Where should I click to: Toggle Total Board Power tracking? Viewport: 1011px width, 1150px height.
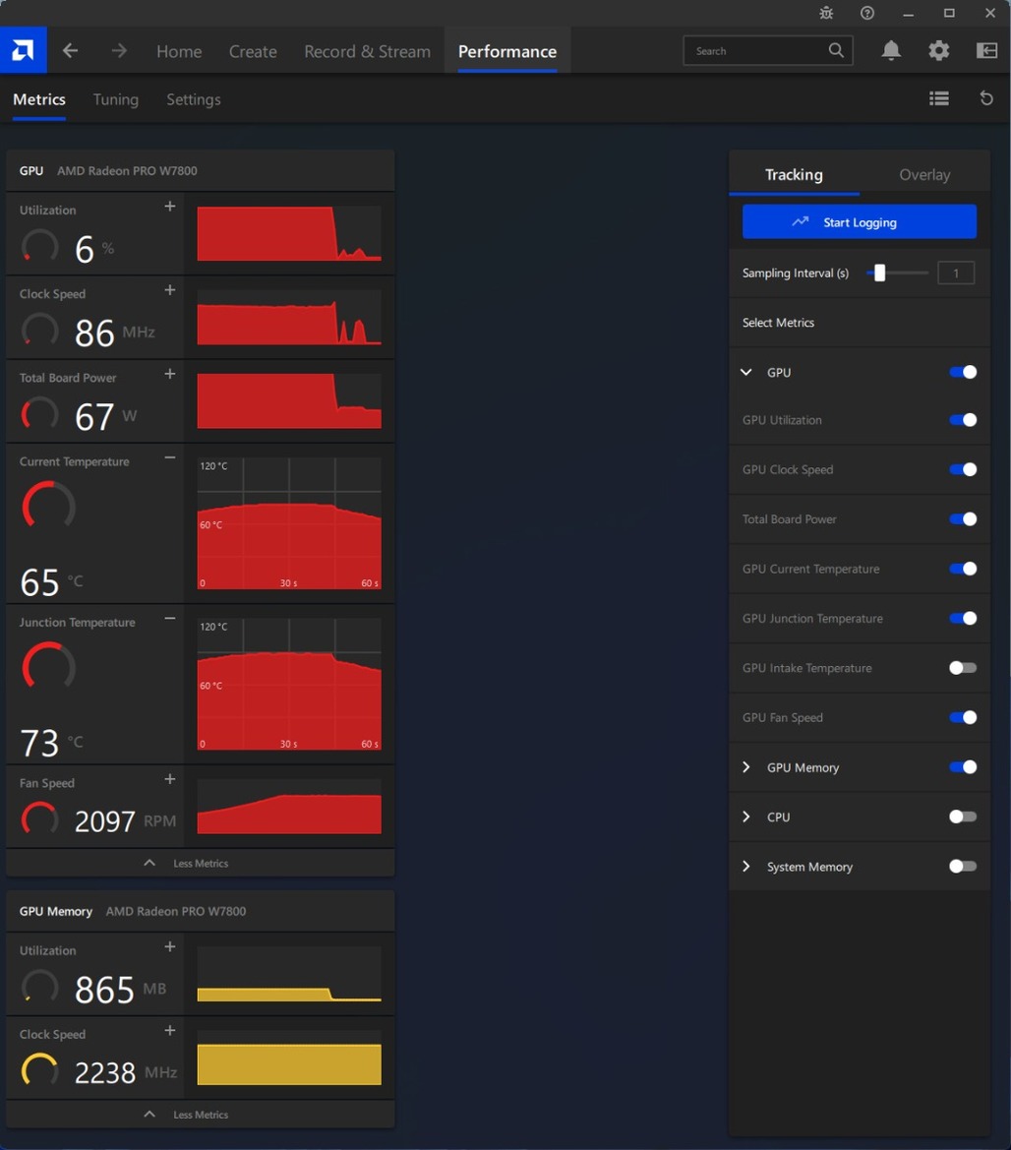[x=963, y=519]
